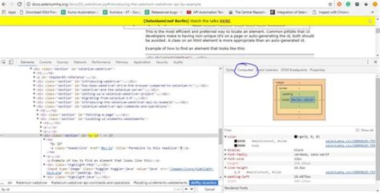Expand the highlight-html div node
The height and width of the screenshot is (193, 380).
pos(44,165)
